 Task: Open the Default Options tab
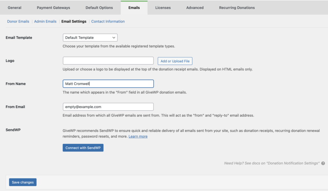(x=99, y=8)
